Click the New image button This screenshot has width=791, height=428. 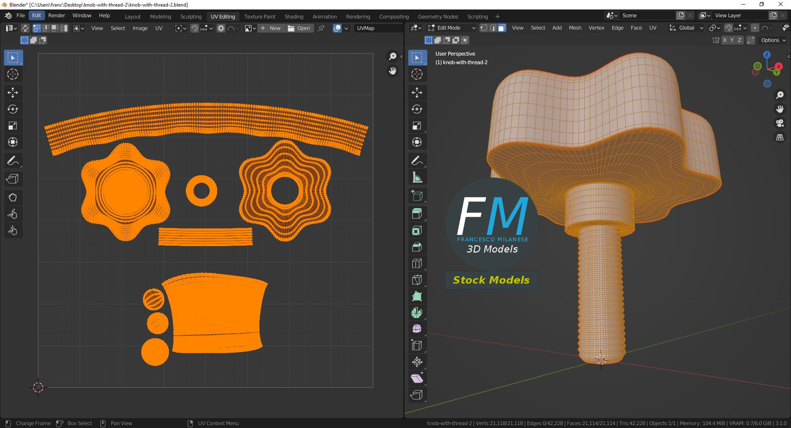coord(271,28)
